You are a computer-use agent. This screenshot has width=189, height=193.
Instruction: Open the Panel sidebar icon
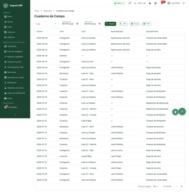tap(5, 16)
